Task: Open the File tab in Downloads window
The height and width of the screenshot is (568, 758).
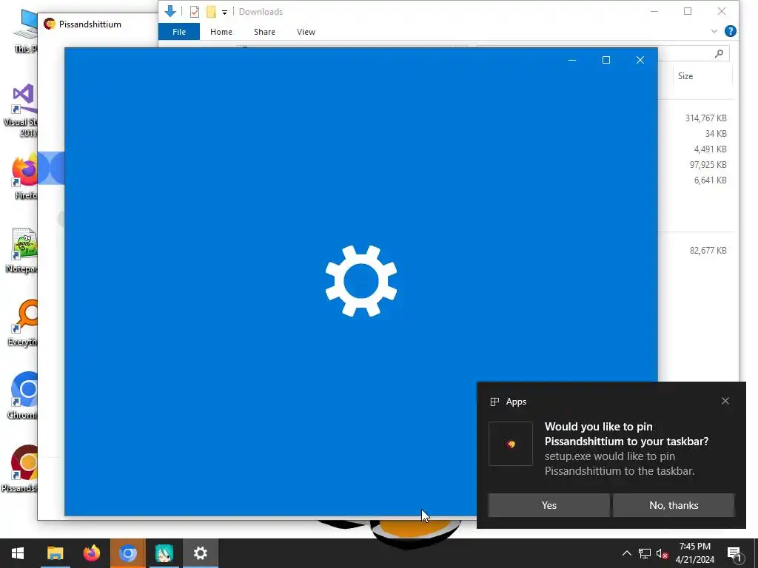Action: [179, 32]
